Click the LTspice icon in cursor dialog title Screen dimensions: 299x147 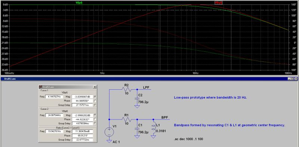[41, 87]
